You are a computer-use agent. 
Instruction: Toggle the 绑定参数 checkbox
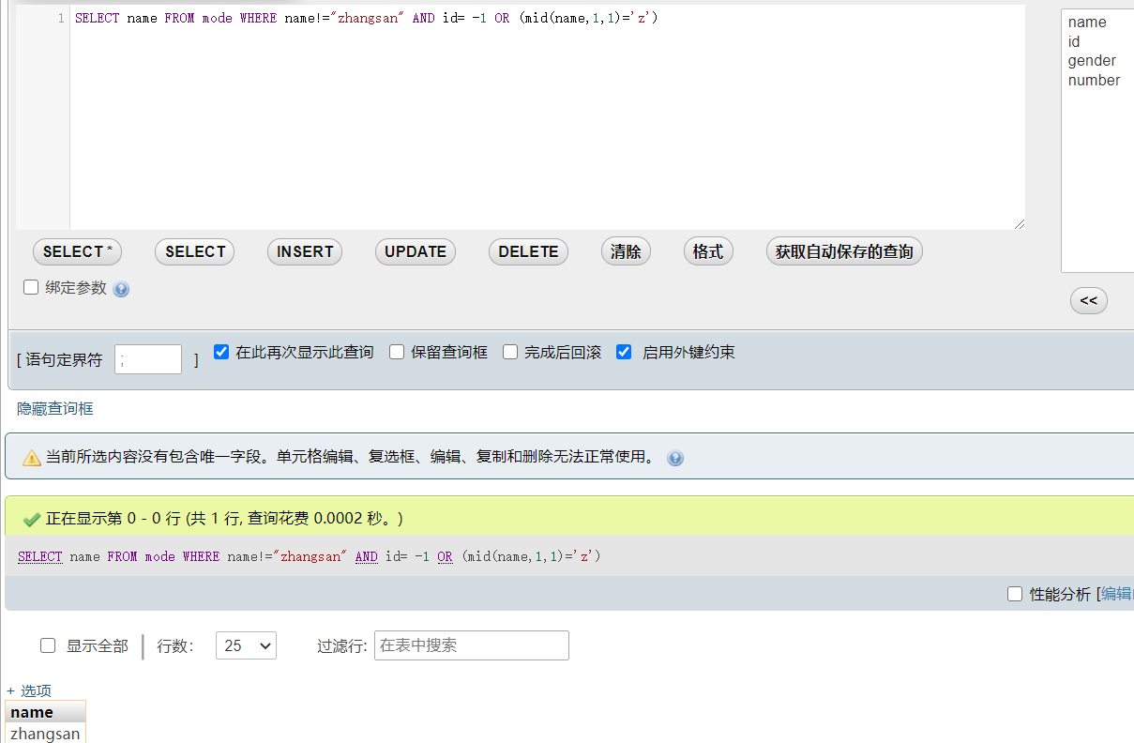coord(31,287)
